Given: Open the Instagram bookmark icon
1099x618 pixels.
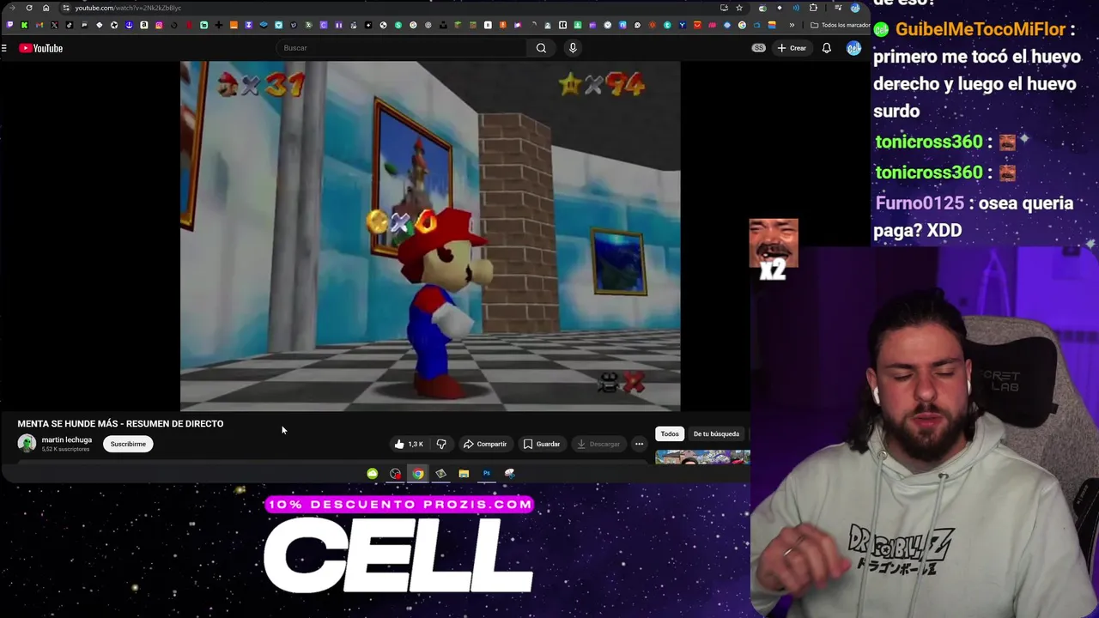Looking at the screenshot, I should 159,25.
